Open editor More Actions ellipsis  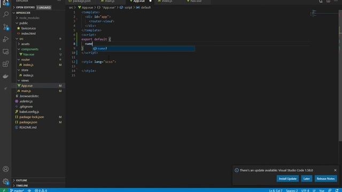point(336,1)
